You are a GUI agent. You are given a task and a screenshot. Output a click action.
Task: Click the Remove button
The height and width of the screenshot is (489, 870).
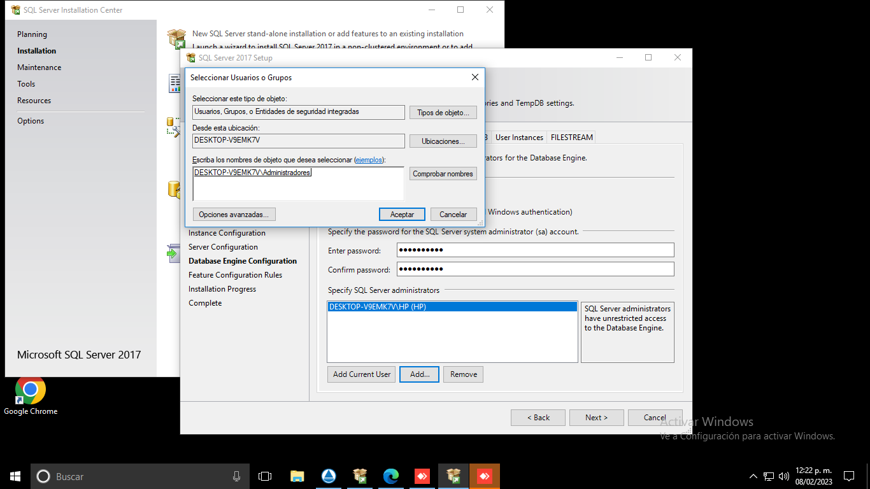pos(464,374)
